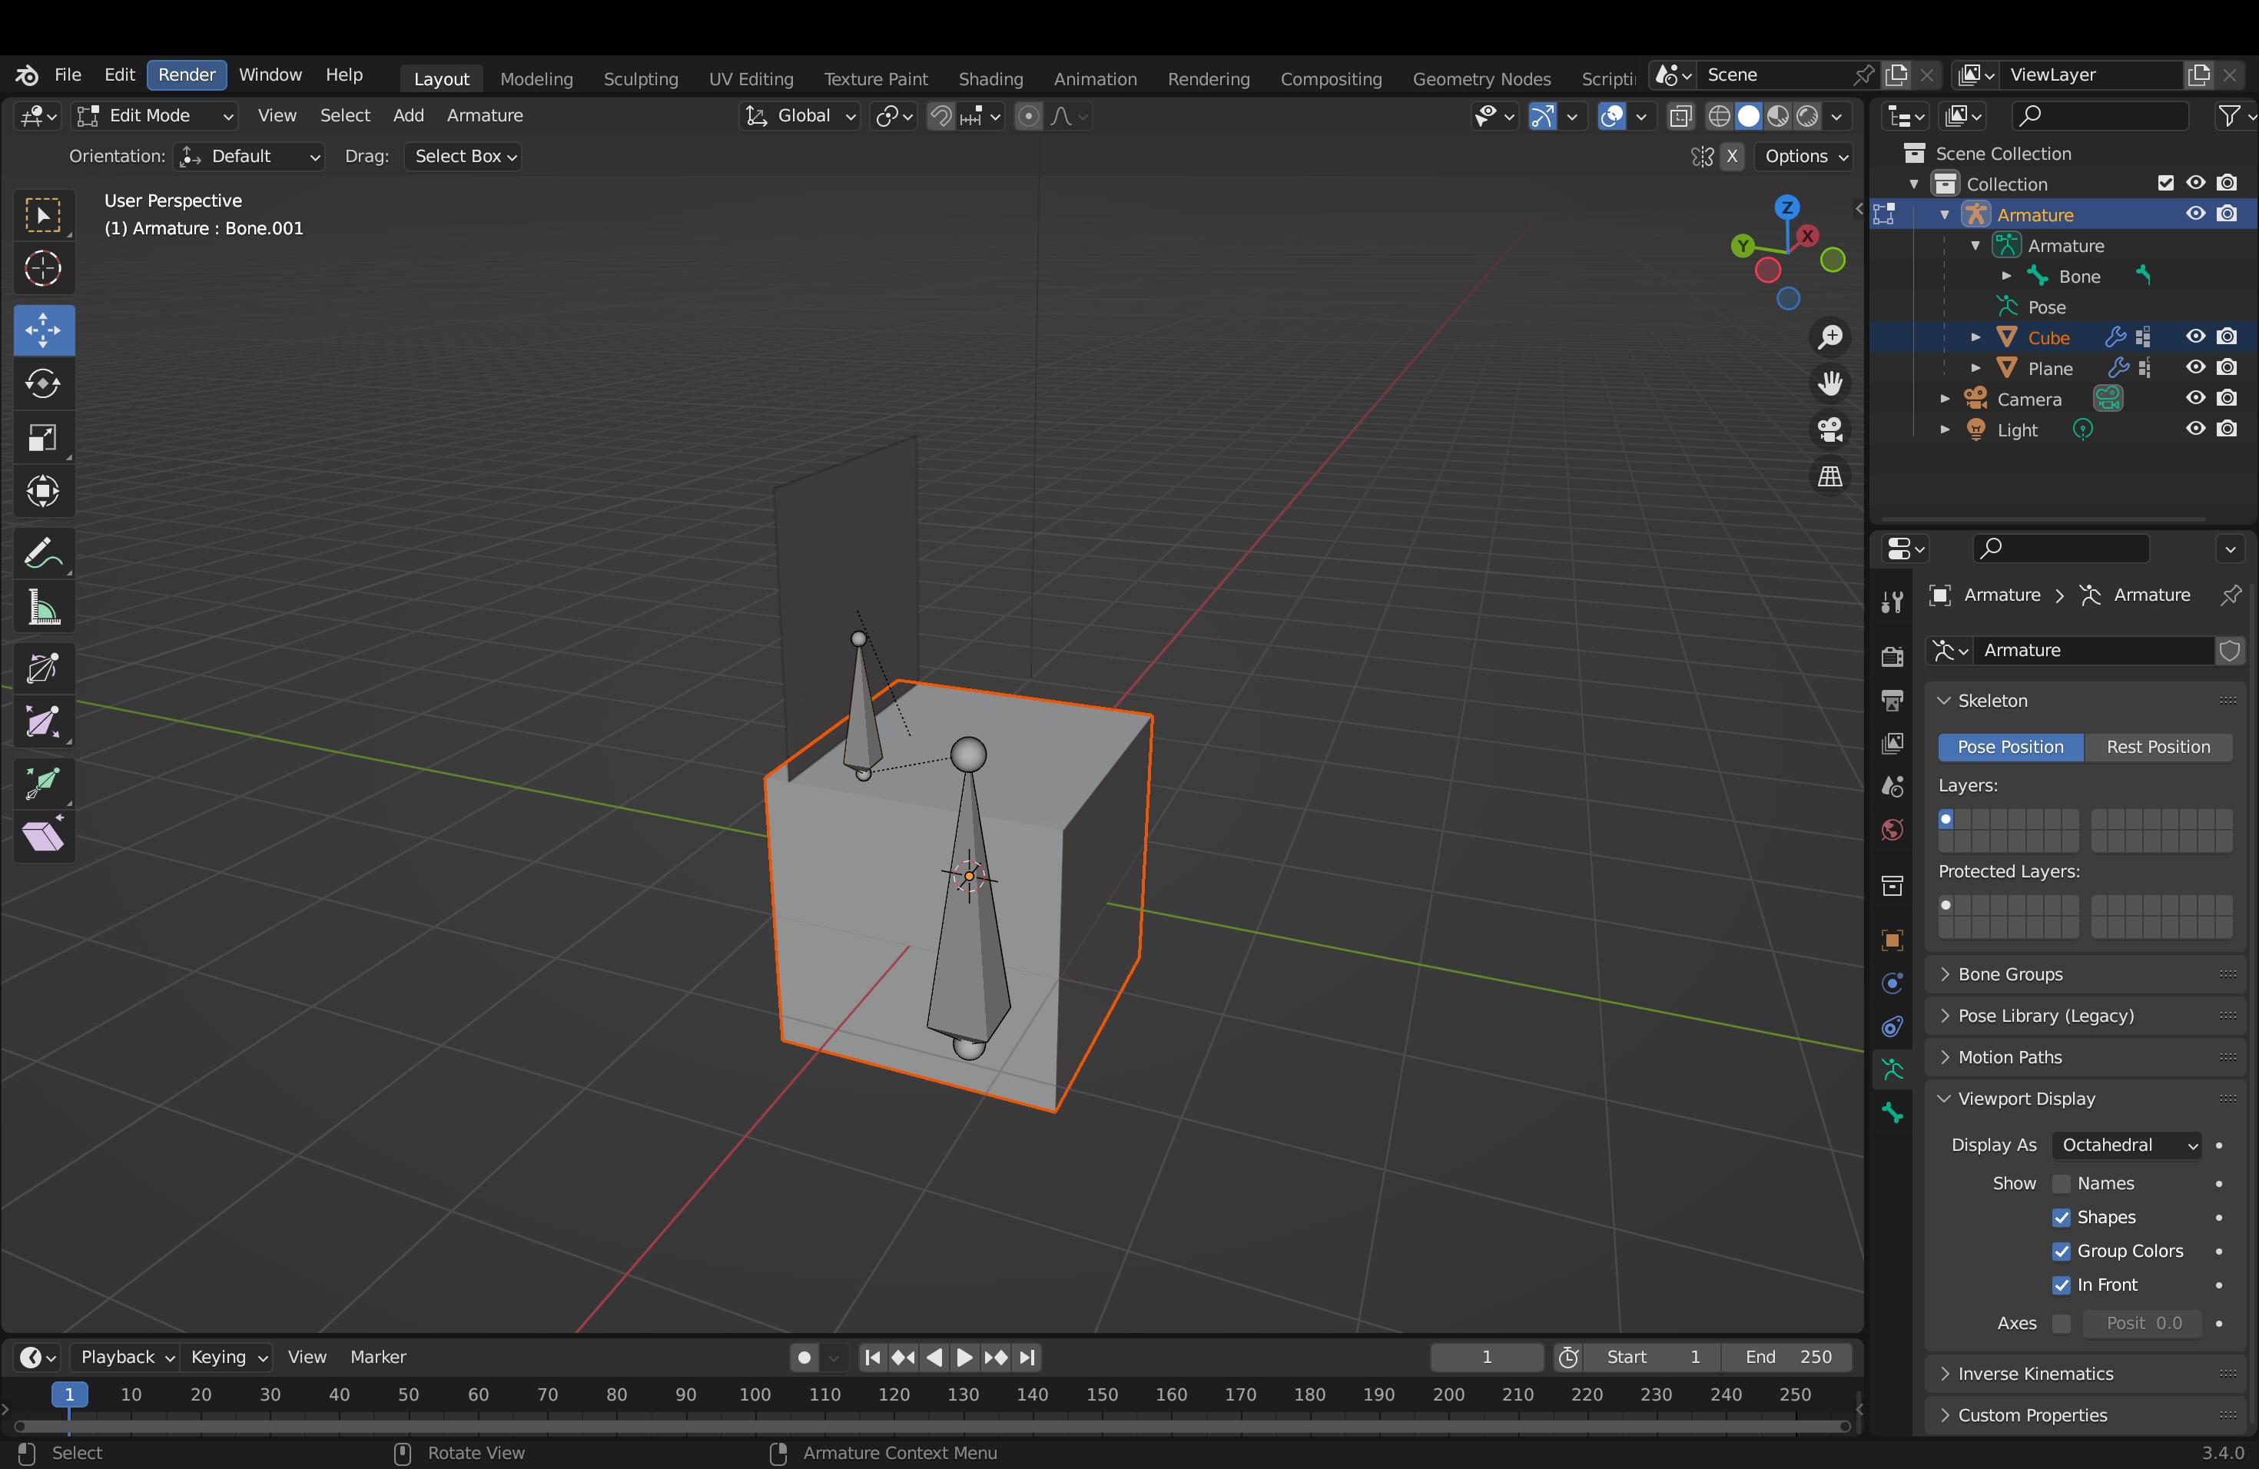Select the Annotate pencil tool
Image resolution: width=2259 pixels, height=1469 pixels.
click(x=44, y=553)
